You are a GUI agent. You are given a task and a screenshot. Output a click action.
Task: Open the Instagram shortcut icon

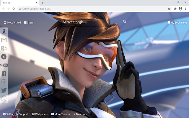pyautogui.click(x=4, y=82)
